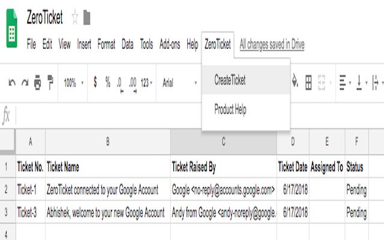The height and width of the screenshot is (240, 384).
Task: Select cell 'Abhishek, welcome to your new Google Account'
Action: coord(108,212)
